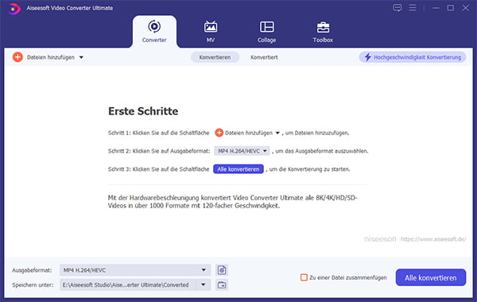The width and height of the screenshot is (477, 302).
Task: Expand the Dateien hinzufügen dropdown arrow in toolbar
Action: (81, 57)
